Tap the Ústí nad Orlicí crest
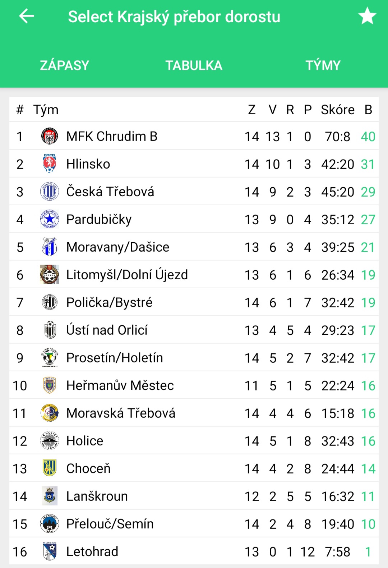 tap(50, 330)
